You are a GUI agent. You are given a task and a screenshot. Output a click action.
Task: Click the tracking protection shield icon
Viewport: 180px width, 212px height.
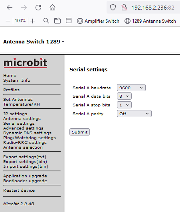113,7
